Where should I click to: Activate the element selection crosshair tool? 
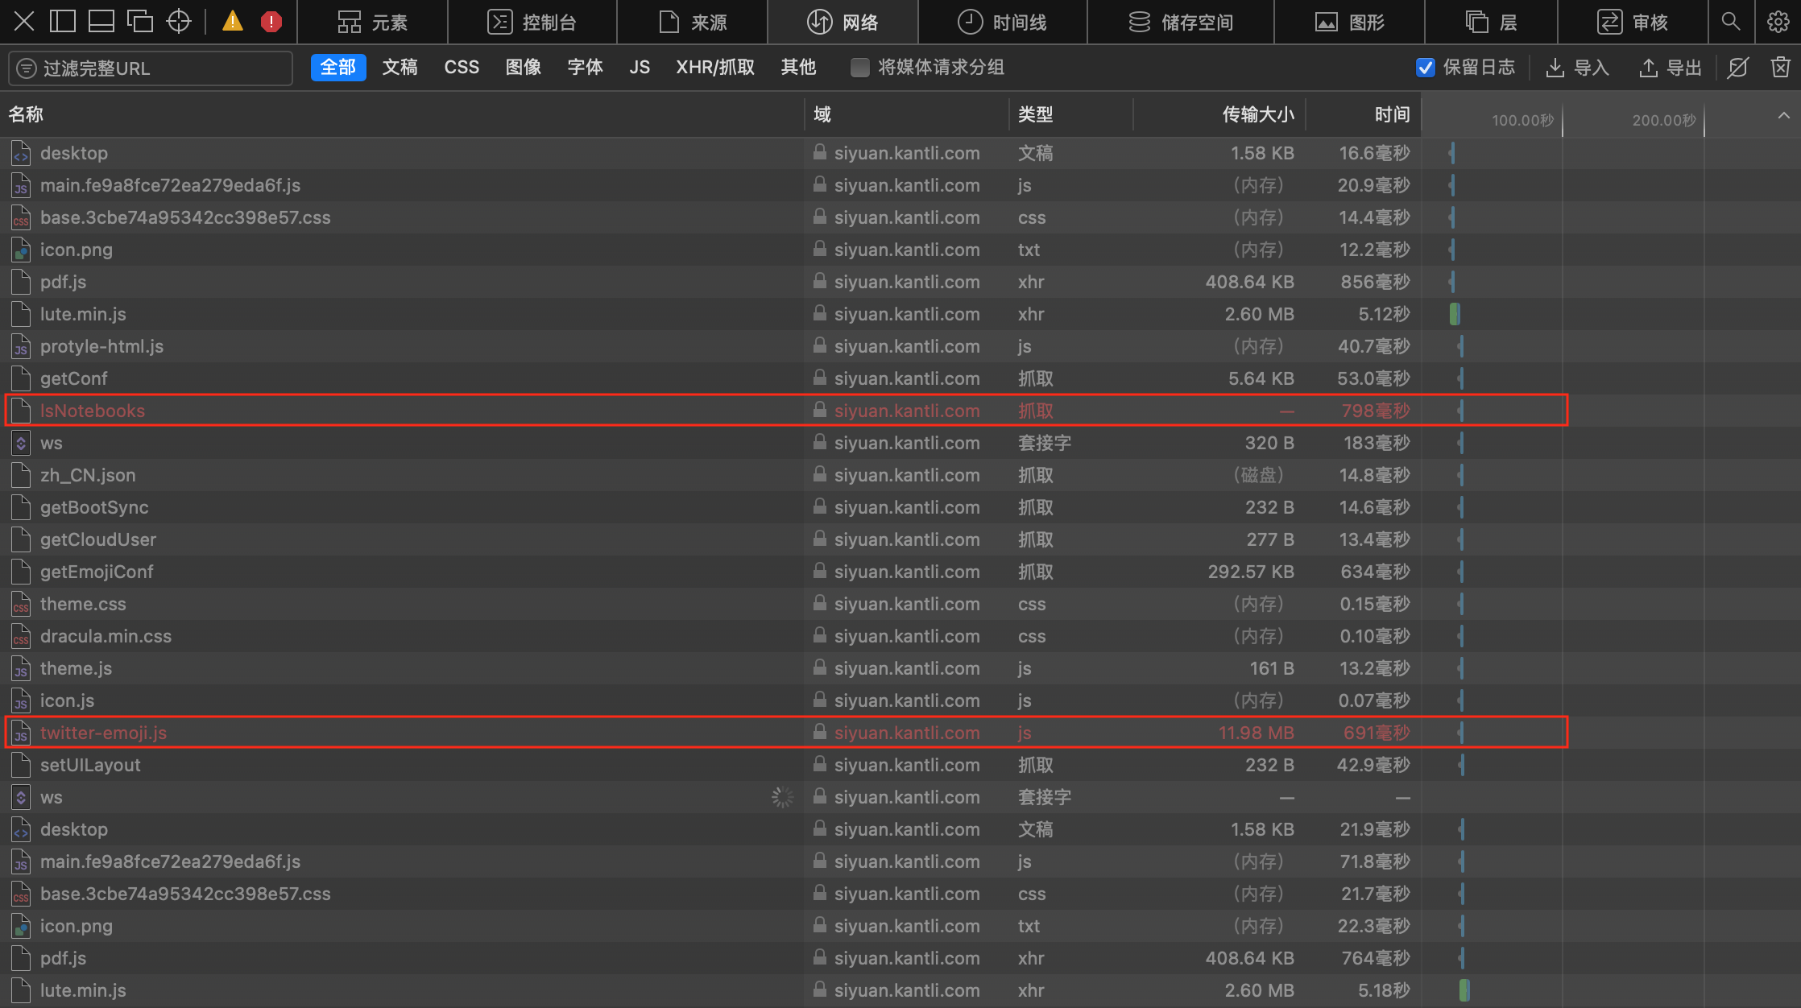point(178,22)
